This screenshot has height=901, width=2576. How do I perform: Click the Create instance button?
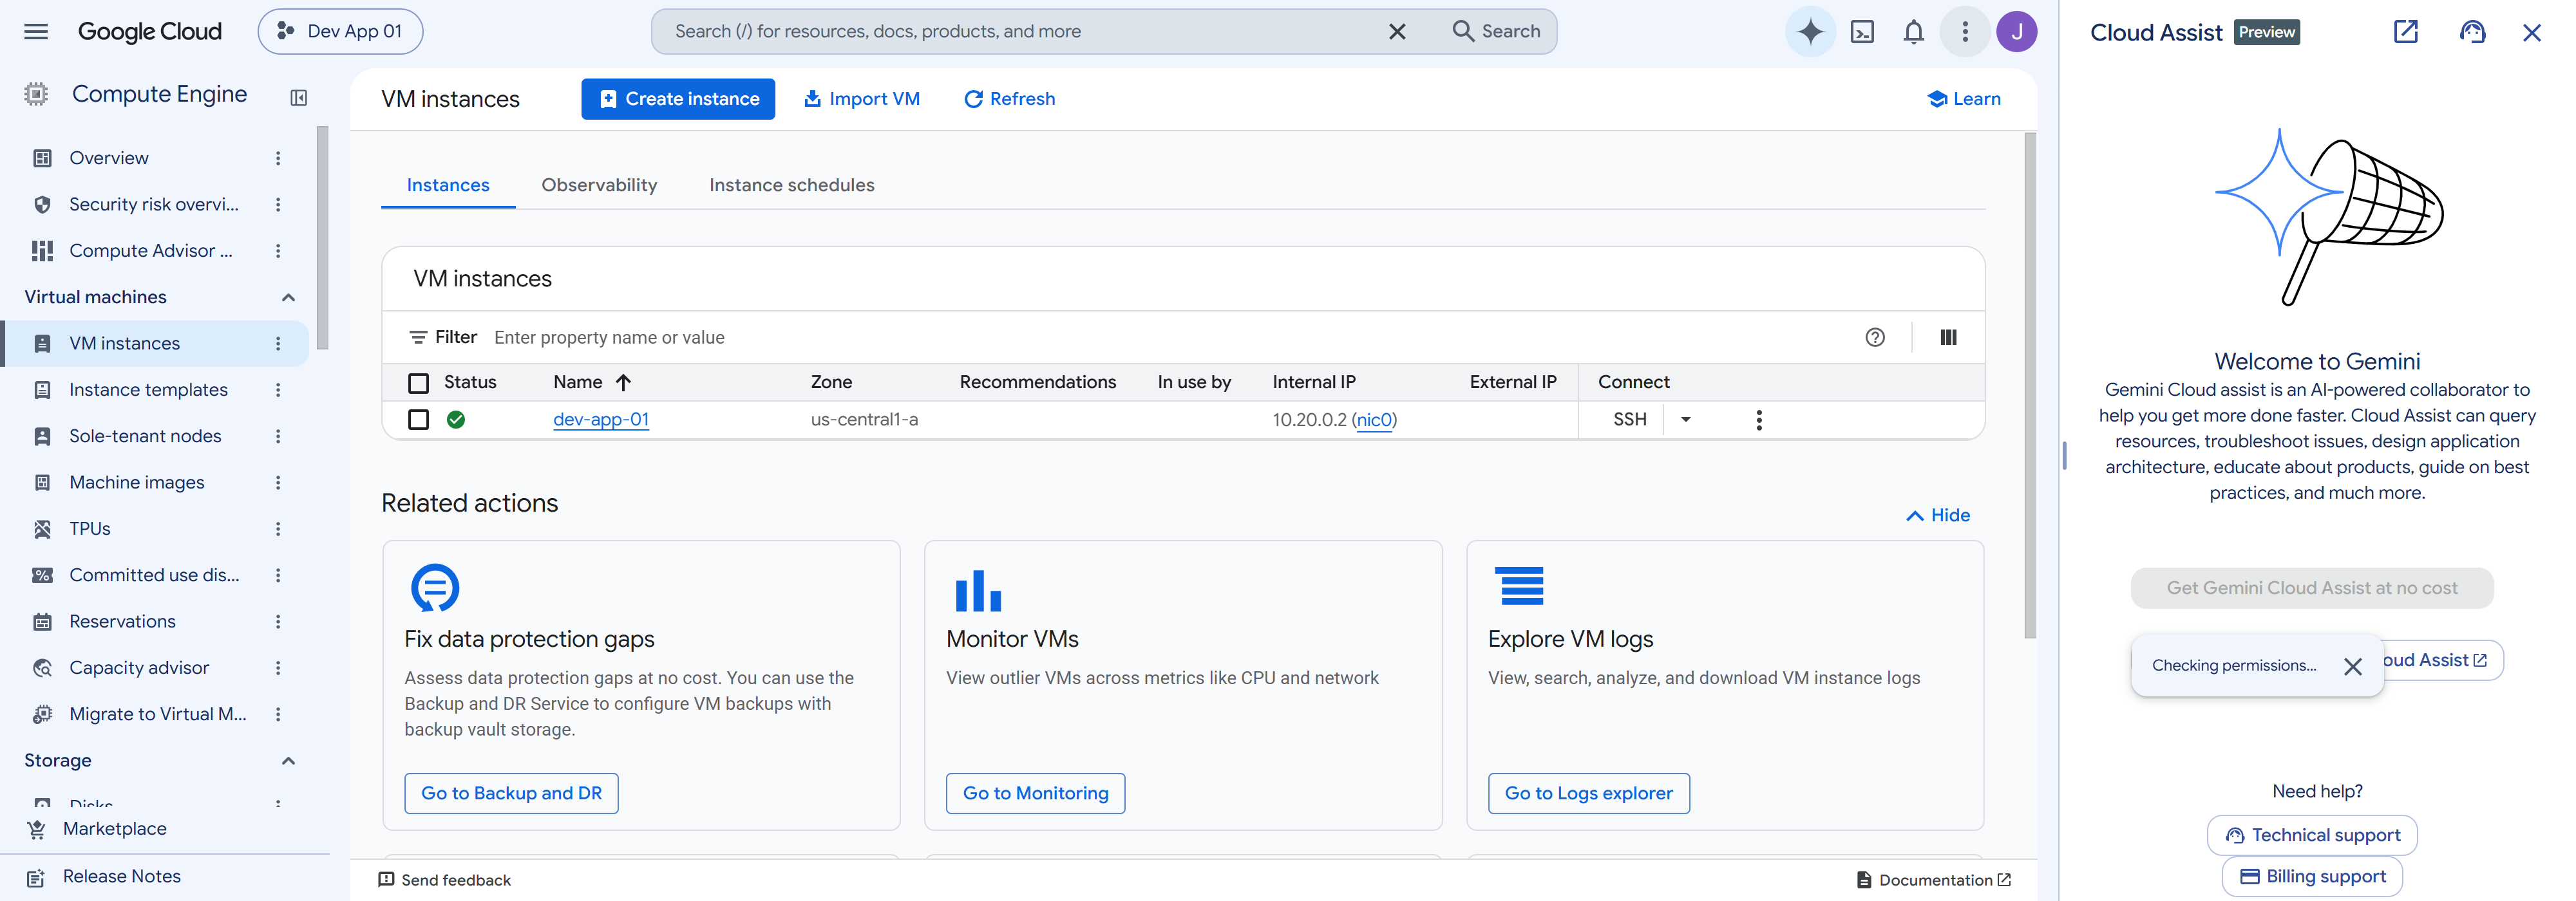pos(678,99)
